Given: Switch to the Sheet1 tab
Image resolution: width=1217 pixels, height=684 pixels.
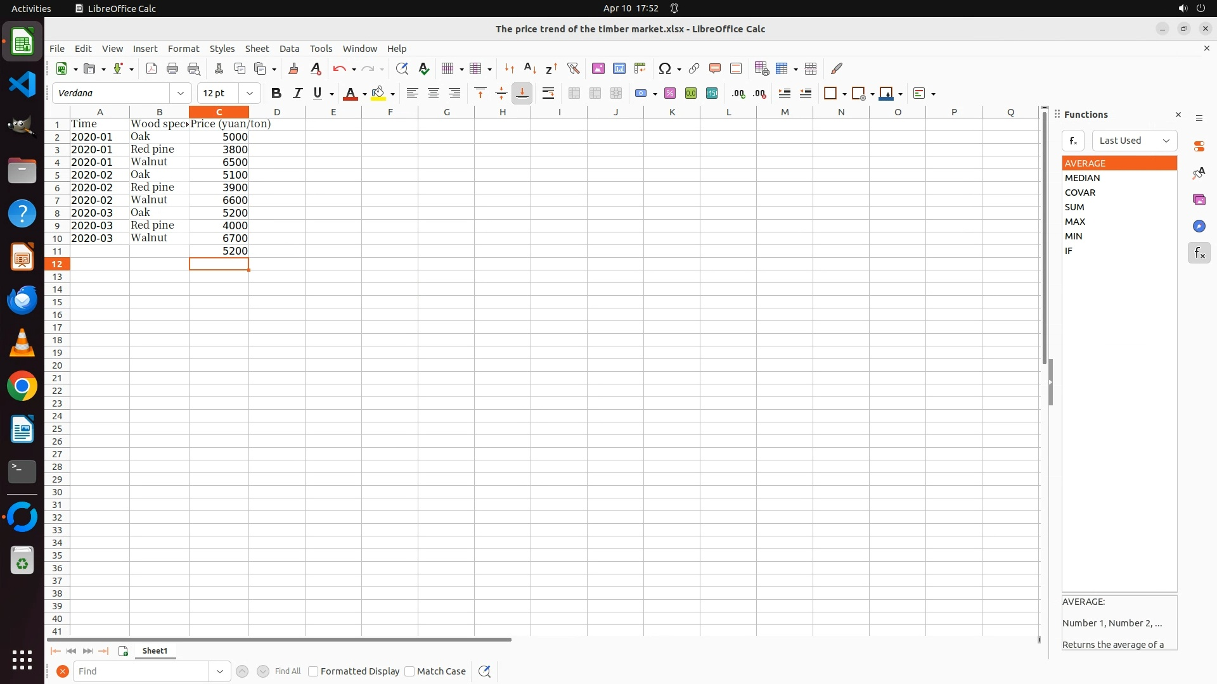Looking at the screenshot, I should tap(155, 650).
